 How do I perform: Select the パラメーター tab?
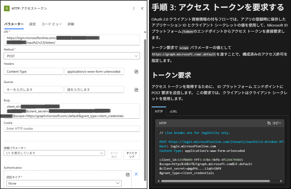14,24
